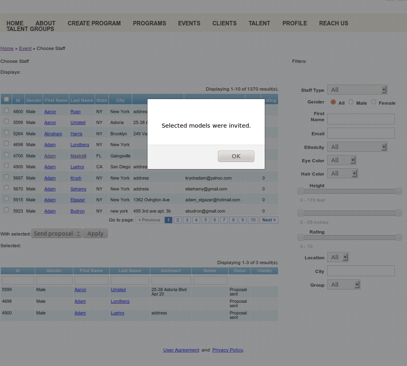Click the Email filter input field
This screenshot has width=407, height=366.
361,133
